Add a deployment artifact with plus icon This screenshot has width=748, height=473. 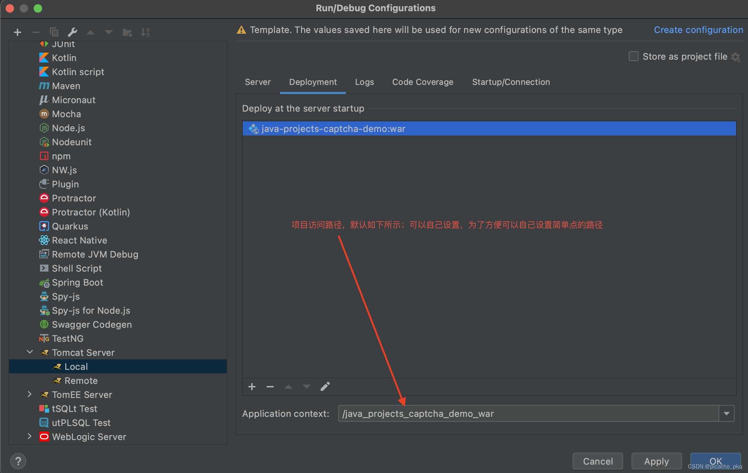pos(252,387)
